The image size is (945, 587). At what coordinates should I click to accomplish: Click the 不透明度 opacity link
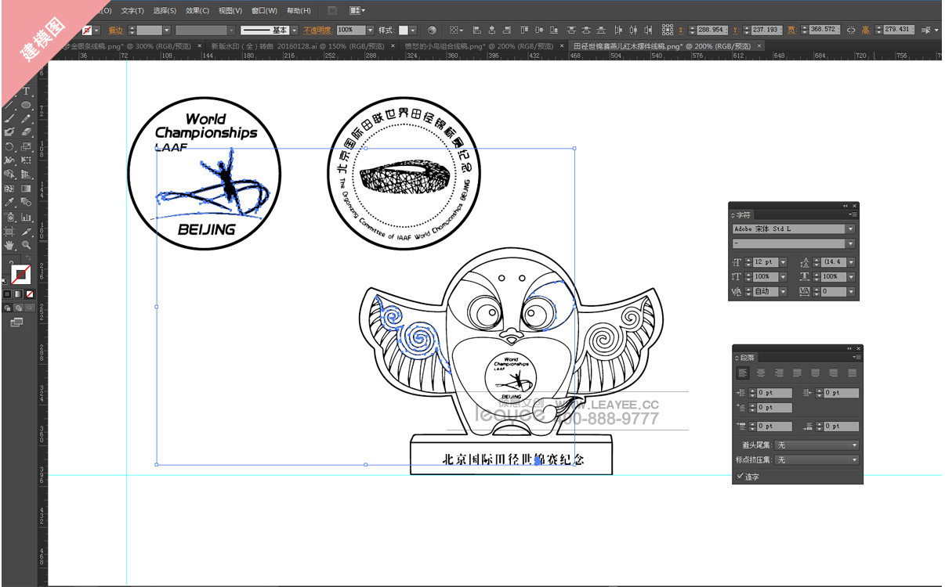318,31
